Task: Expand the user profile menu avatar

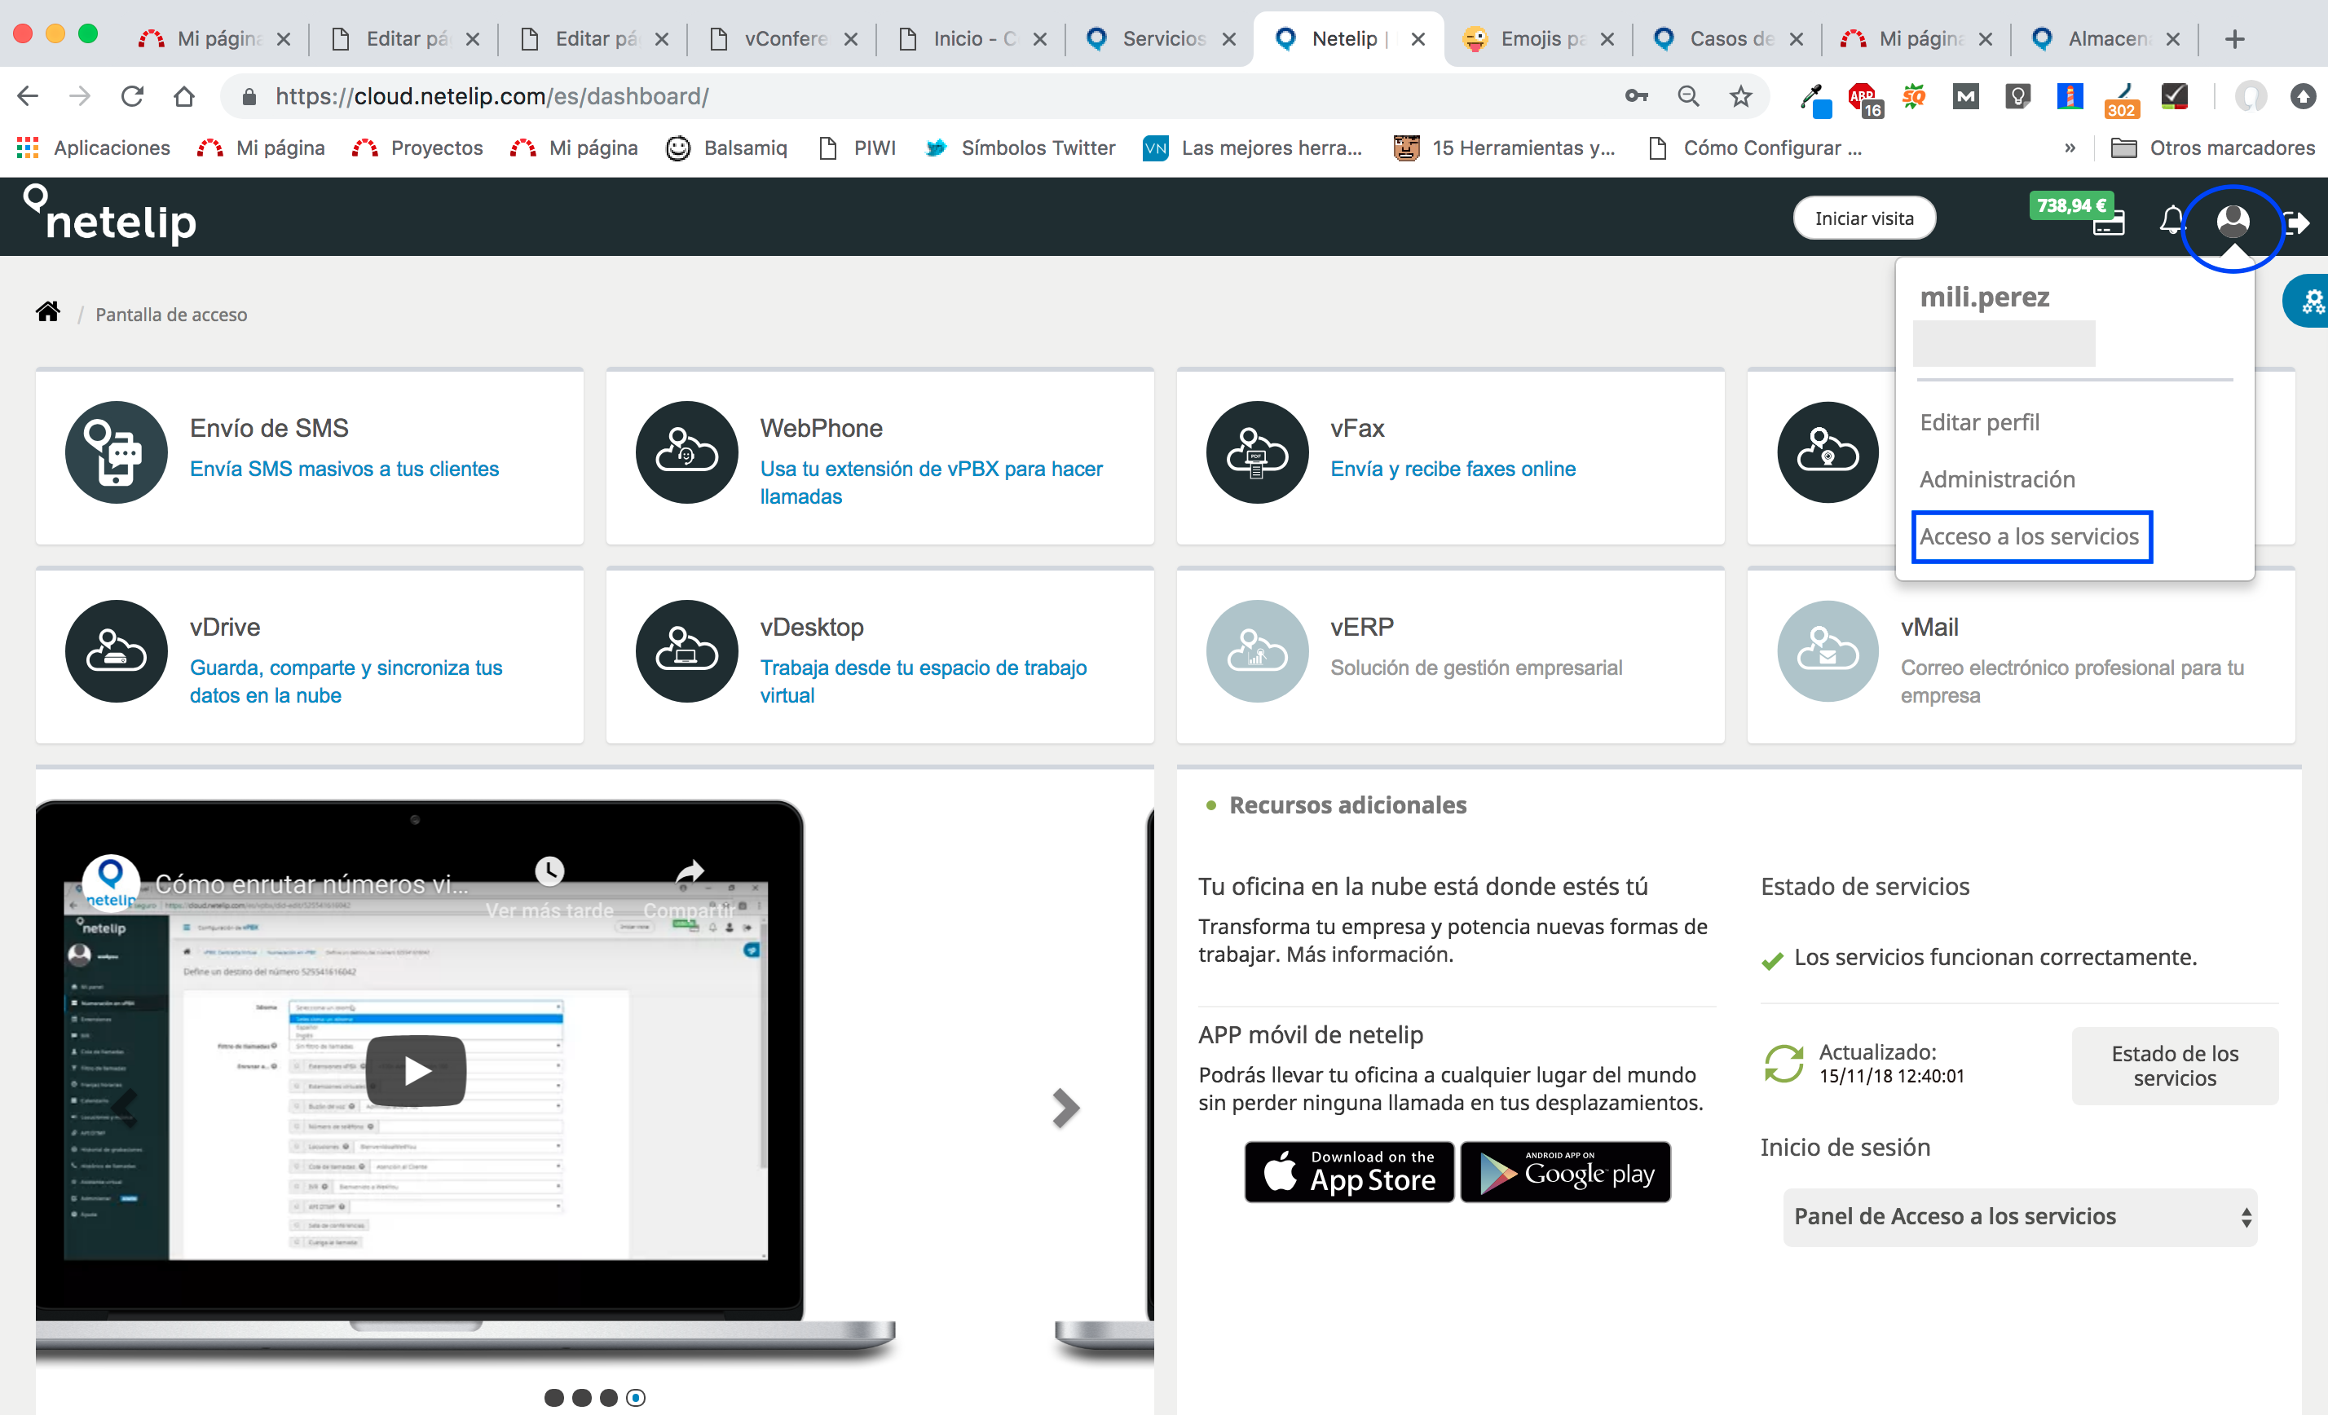Action: 2235,218
